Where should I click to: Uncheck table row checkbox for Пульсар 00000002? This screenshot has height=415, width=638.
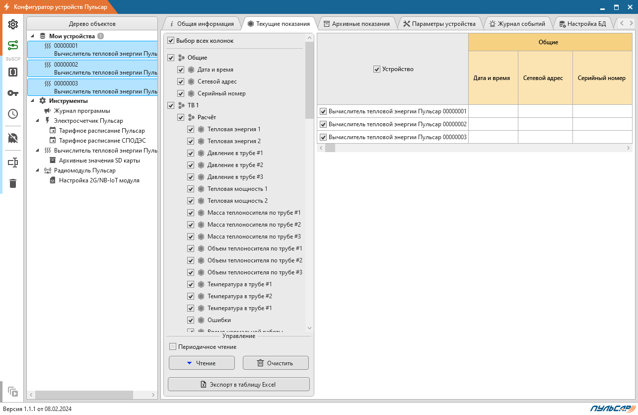(323, 124)
